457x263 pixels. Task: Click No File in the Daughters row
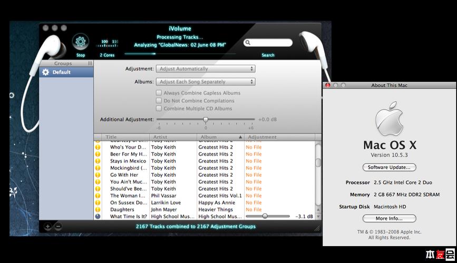tap(254, 209)
